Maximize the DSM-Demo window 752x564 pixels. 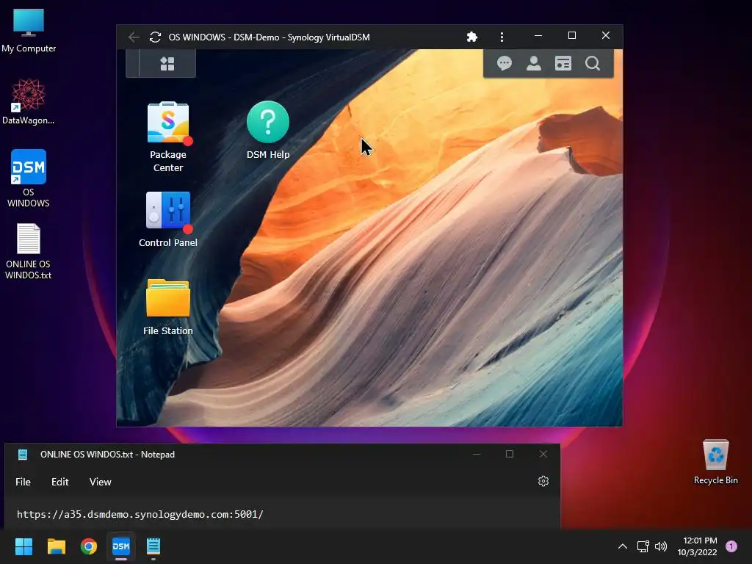(571, 35)
